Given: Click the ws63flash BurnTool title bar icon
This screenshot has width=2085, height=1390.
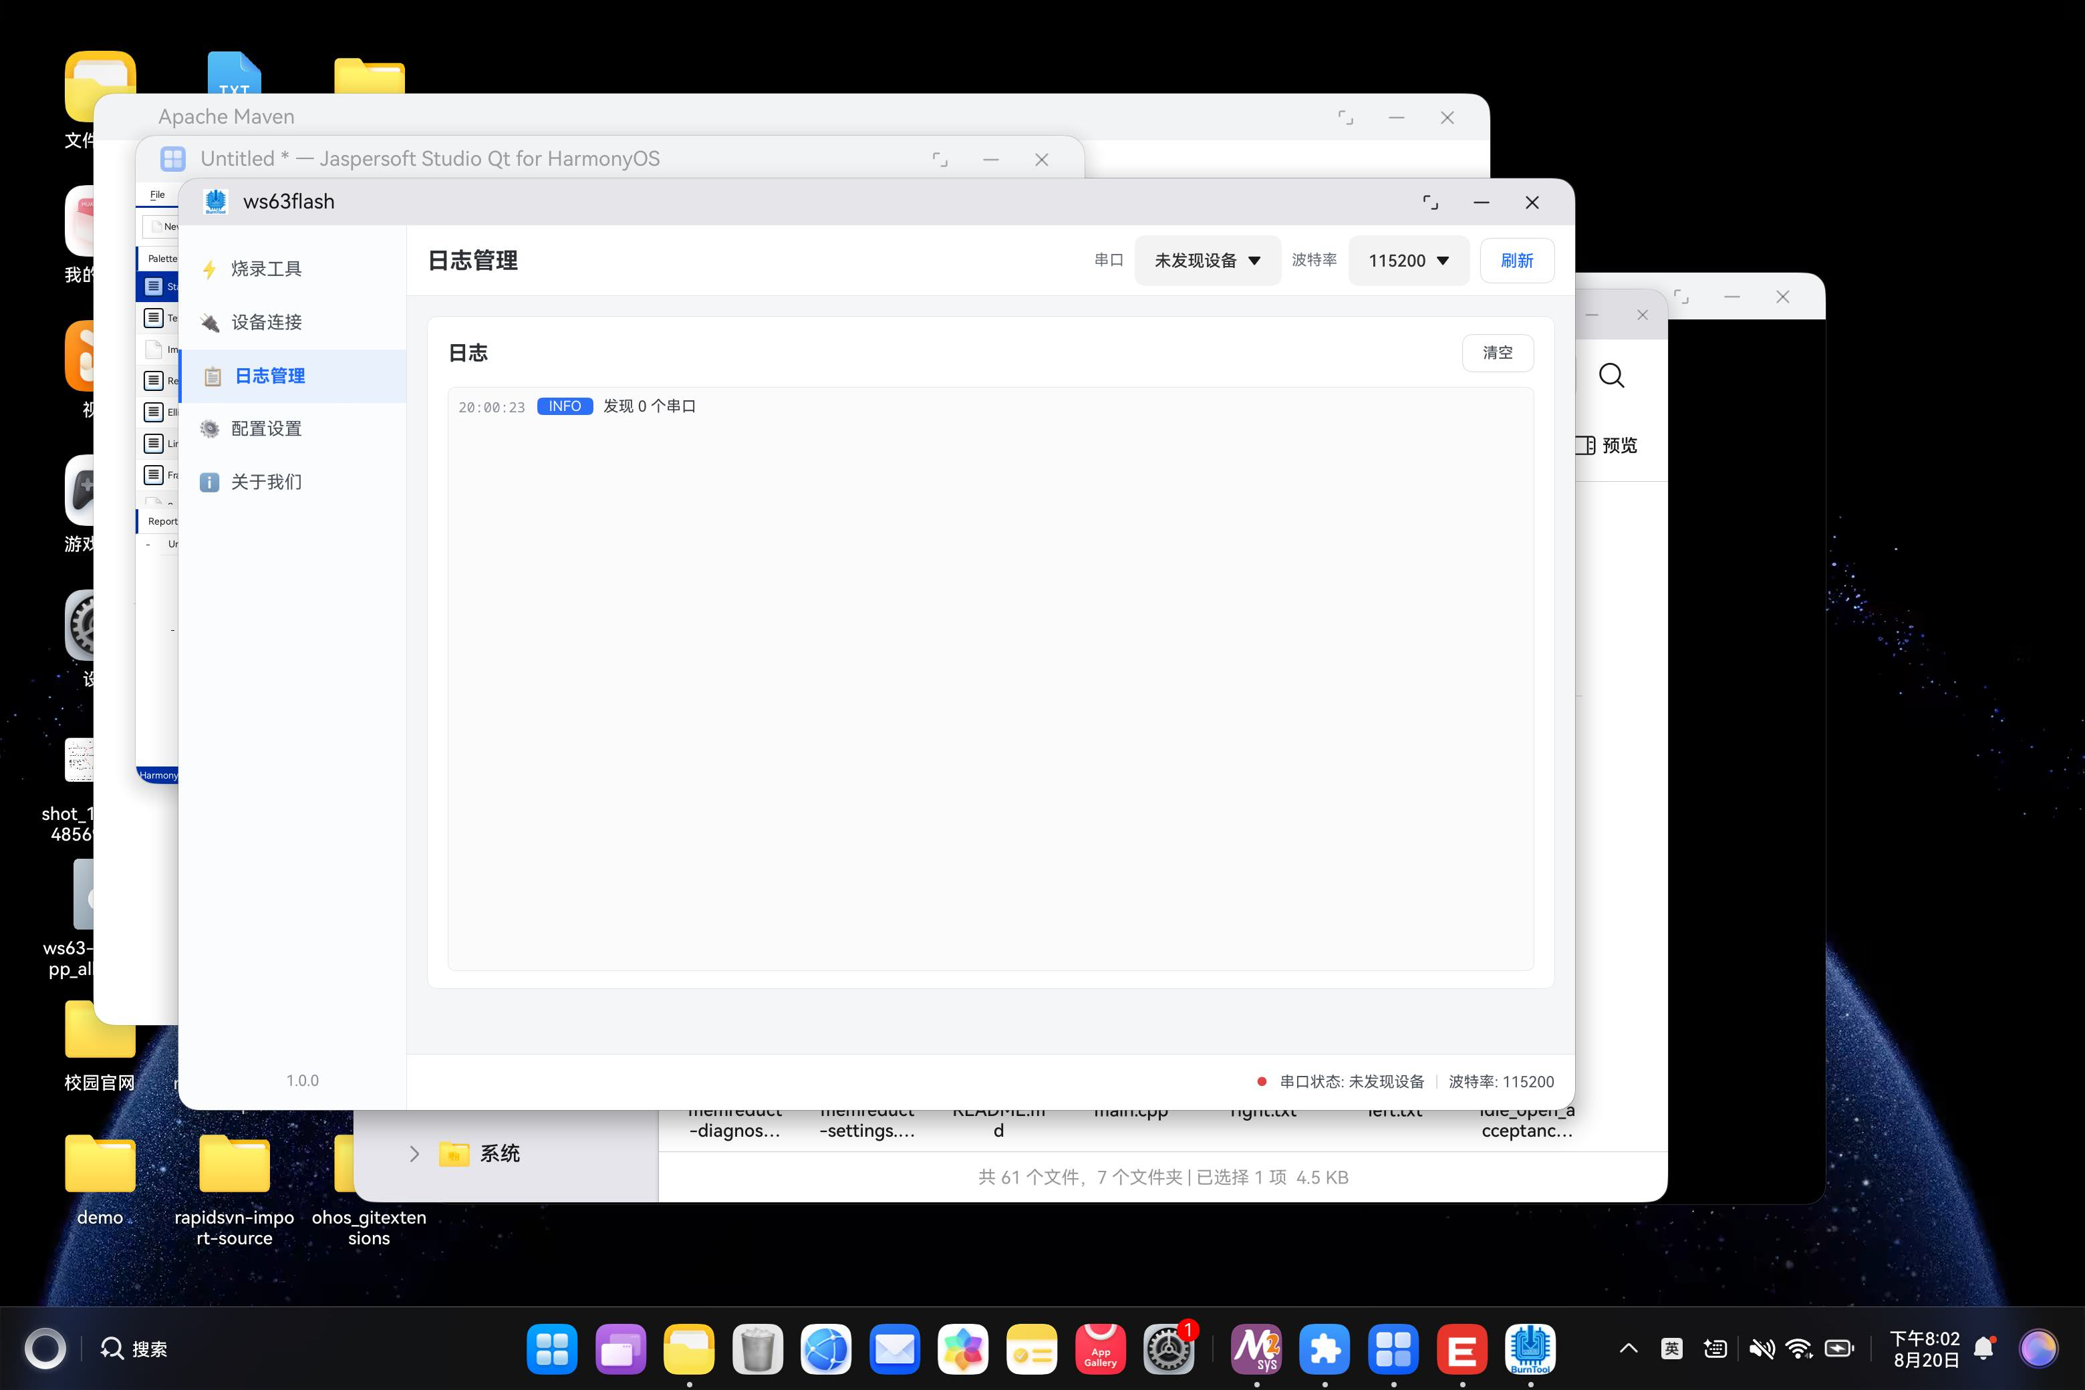Looking at the screenshot, I should (215, 202).
